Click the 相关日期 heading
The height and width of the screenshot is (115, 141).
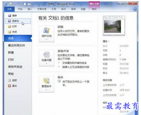pos(107,80)
